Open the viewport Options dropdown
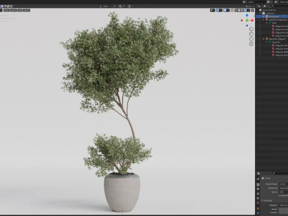The image size is (288, 216). click(x=249, y=6)
